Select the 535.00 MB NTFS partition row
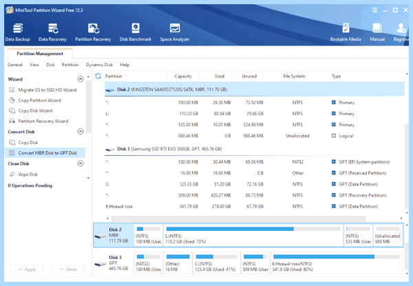 [x=255, y=125]
